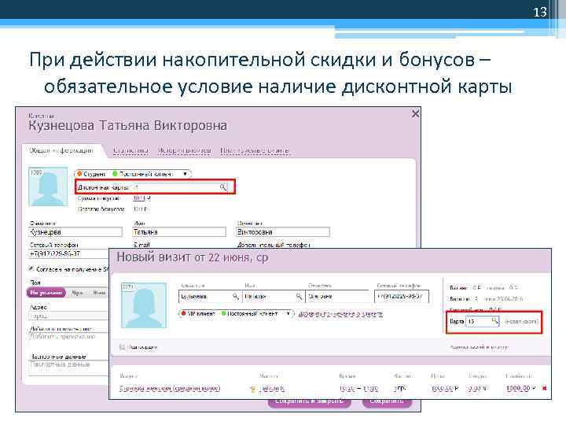Click the patronymic field in Новый визит
Screen dimensions: 566x425
[337, 297]
